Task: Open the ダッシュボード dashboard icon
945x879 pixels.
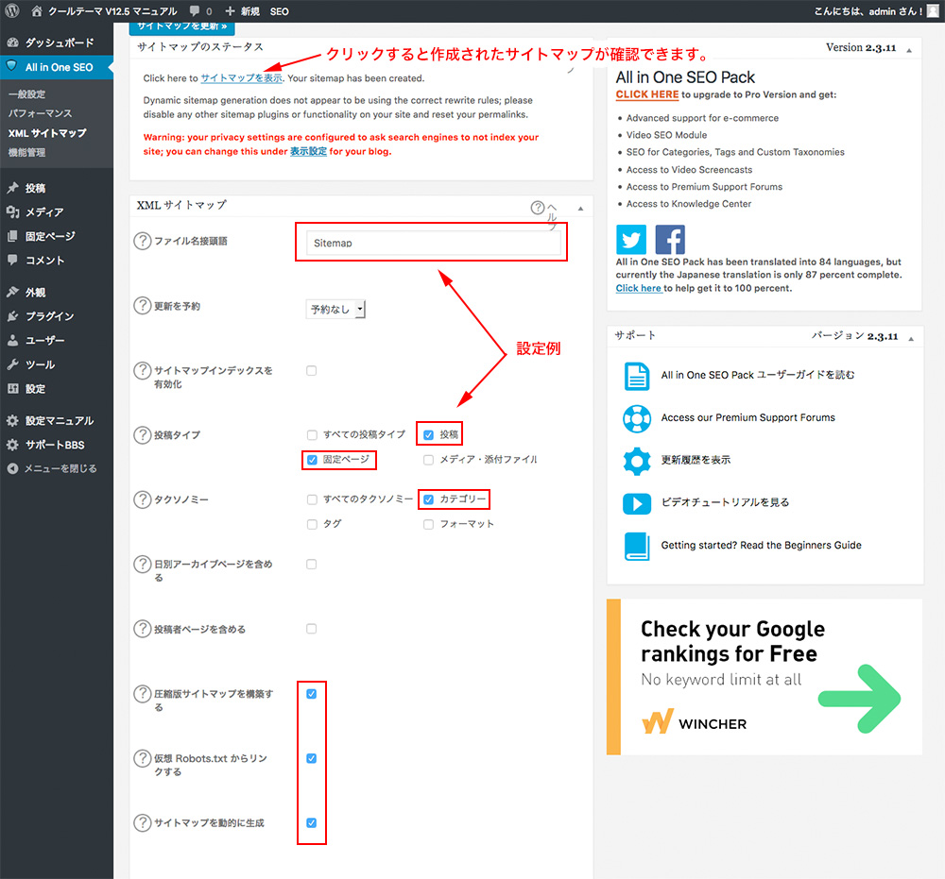Action: [x=12, y=42]
